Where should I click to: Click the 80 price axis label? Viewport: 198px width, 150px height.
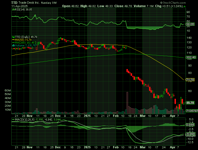[190, 73]
